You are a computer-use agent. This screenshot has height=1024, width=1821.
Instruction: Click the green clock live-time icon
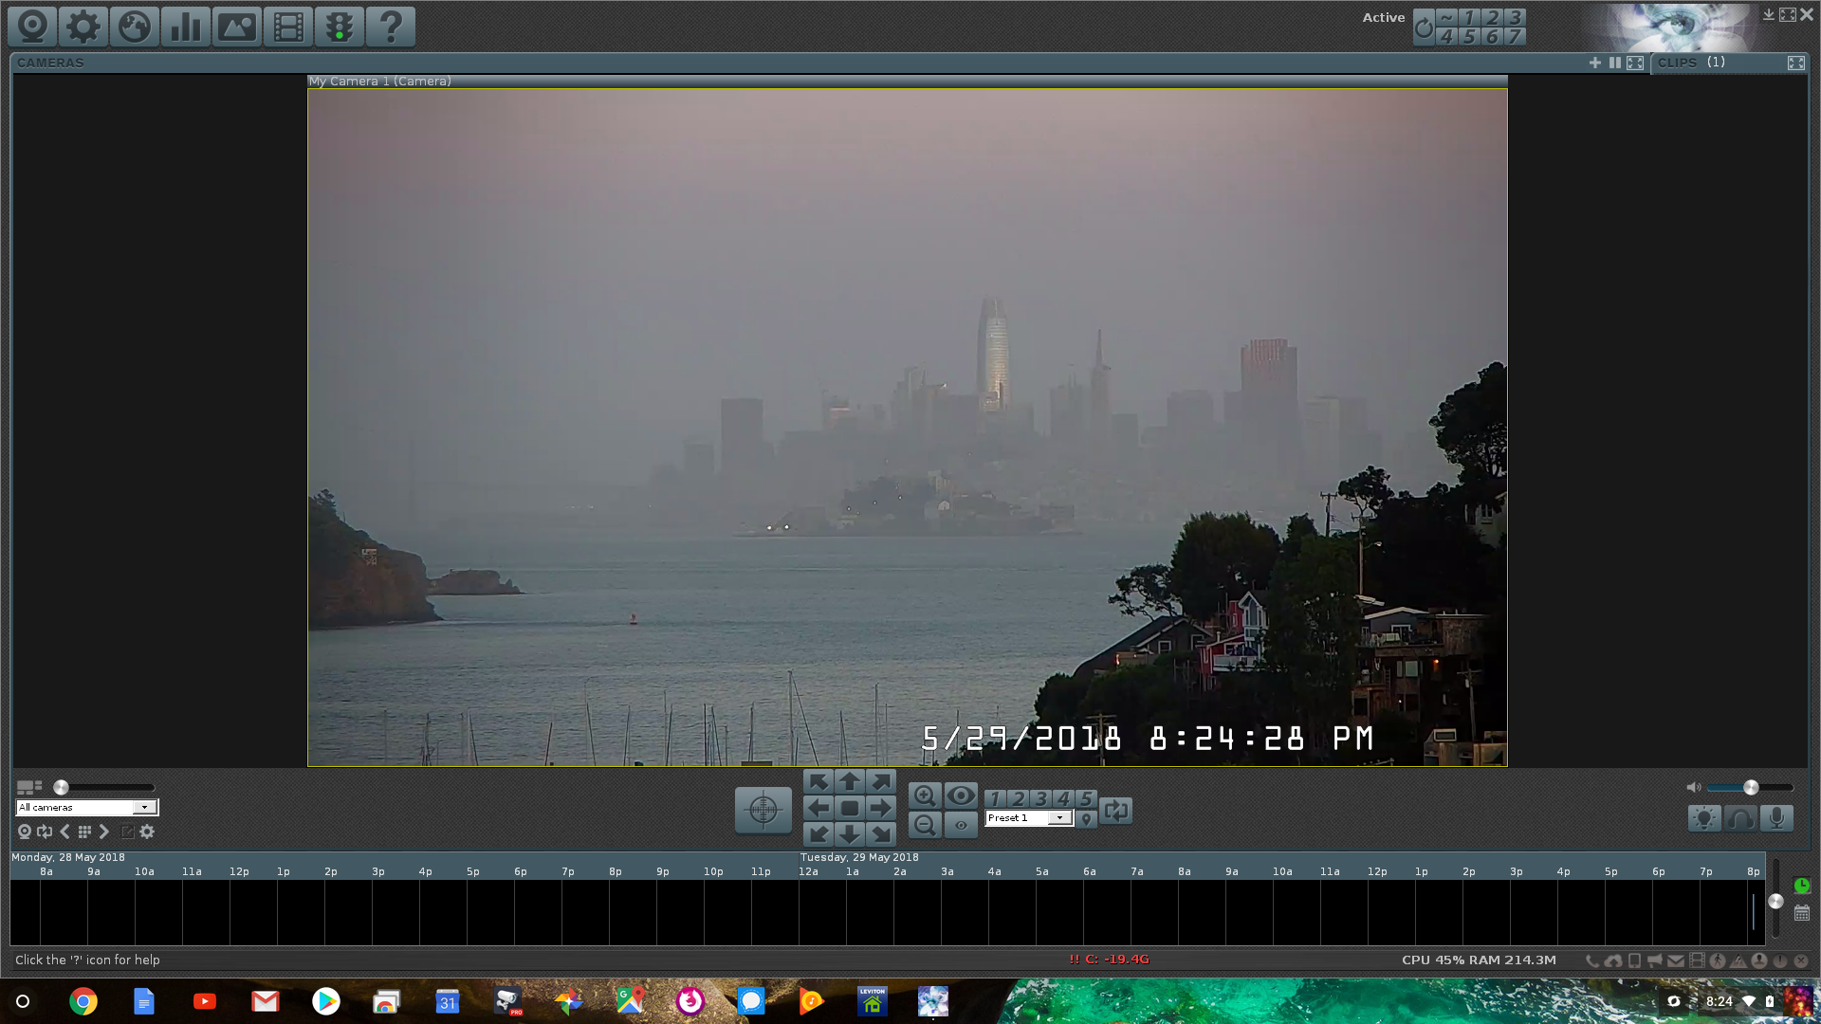tap(1802, 886)
